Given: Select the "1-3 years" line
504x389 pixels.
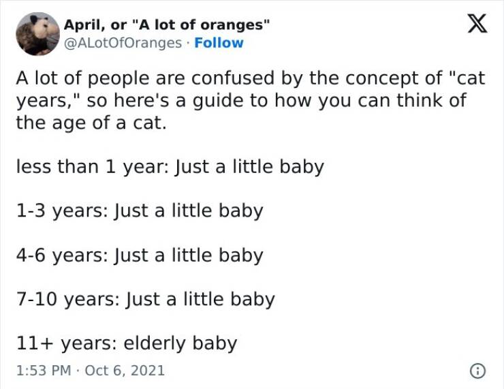Looking at the screenshot, I should [x=139, y=211].
